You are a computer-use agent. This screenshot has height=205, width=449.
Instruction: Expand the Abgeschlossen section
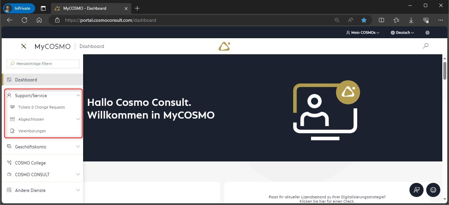pyautogui.click(x=78, y=119)
